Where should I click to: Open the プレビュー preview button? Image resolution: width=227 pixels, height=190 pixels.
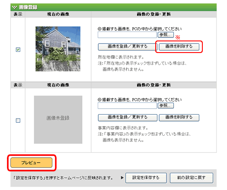click(x=31, y=162)
